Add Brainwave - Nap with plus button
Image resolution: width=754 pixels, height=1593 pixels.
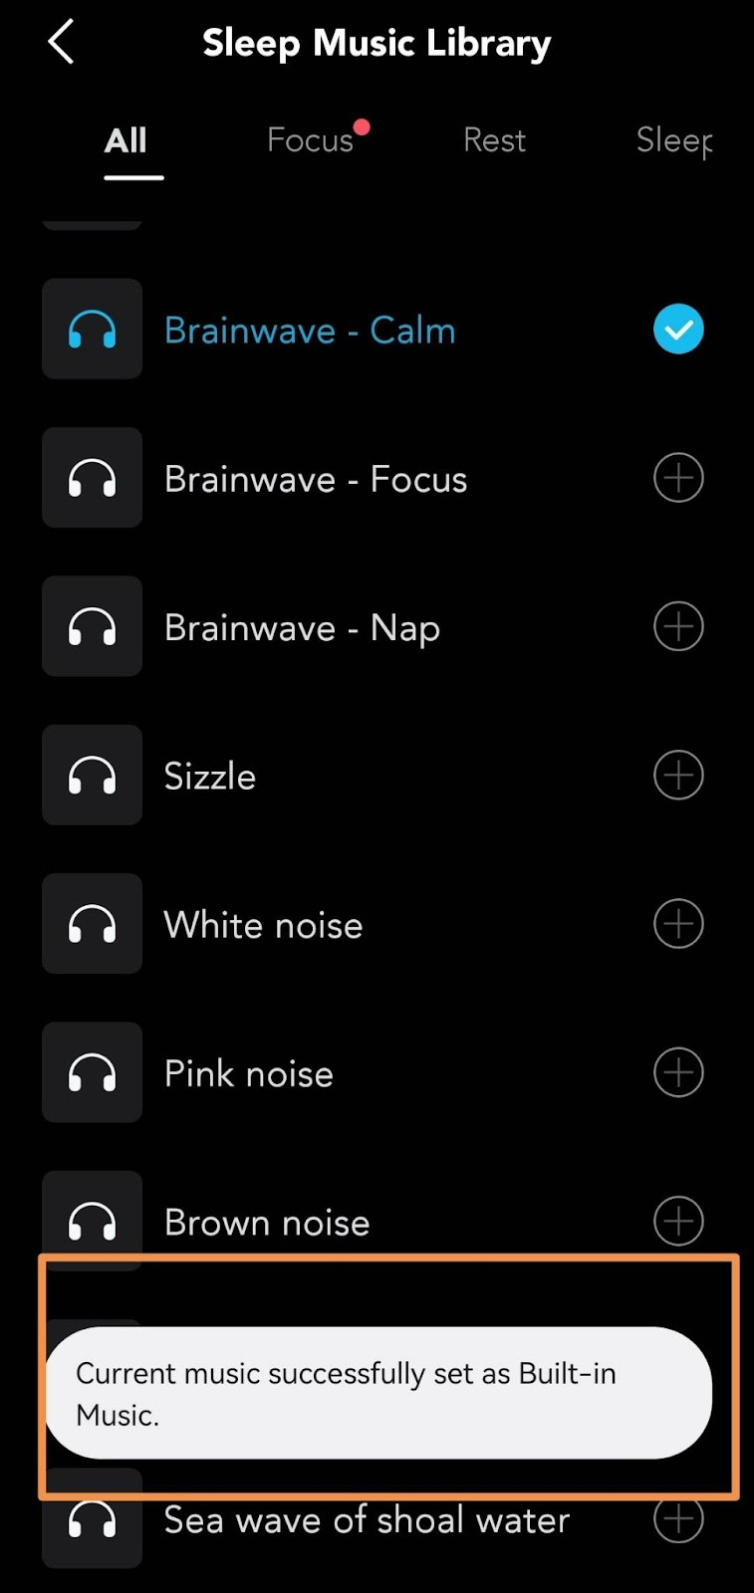pos(678,627)
